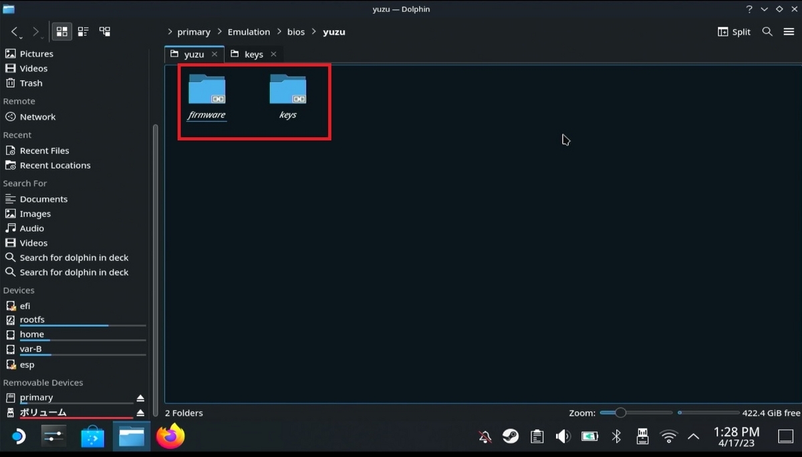The image size is (802, 457).
Task: Open Steam tray icon
Action: tap(511, 437)
